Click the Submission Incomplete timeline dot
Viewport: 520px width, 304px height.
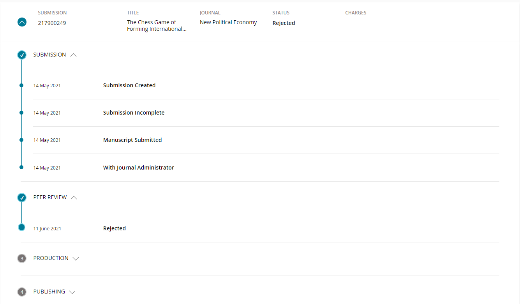[21, 112]
